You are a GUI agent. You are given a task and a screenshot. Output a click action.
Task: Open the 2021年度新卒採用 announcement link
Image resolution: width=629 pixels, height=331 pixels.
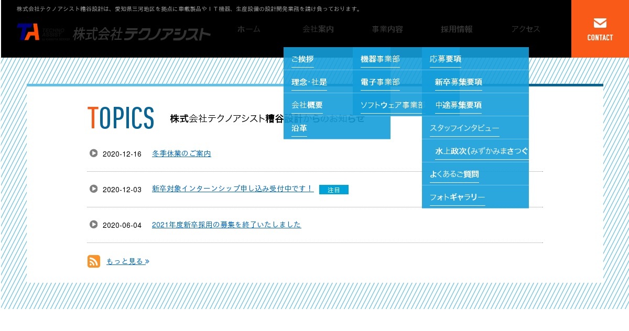(226, 224)
